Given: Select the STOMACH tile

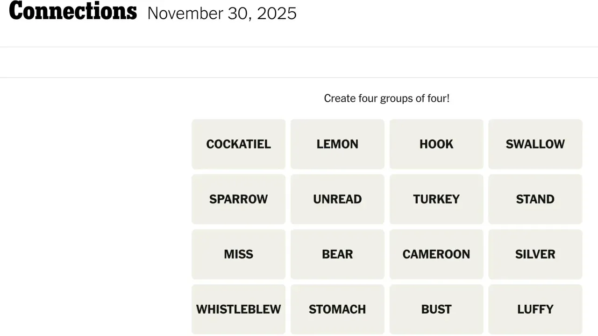Looking at the screenshot, I should tap(337, 309).
